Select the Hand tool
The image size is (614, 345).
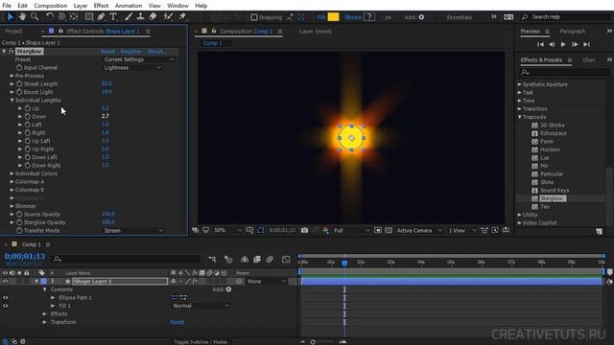22,17
